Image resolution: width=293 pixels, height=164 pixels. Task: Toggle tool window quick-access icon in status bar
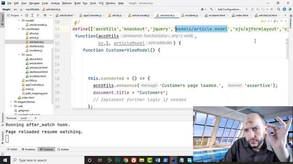(x=2, y=154)
